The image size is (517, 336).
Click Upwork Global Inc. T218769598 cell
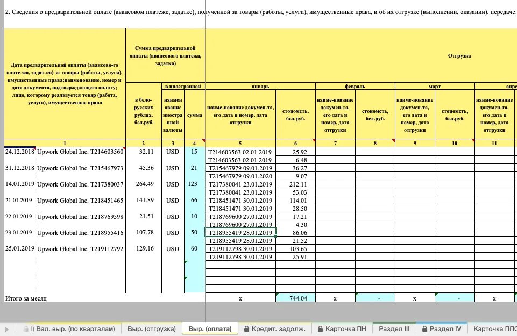pos(81,217)
